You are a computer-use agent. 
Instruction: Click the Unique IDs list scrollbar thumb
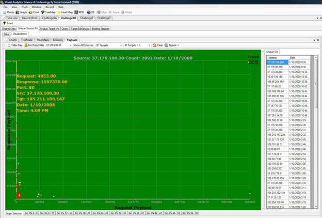tap(316, 84)
